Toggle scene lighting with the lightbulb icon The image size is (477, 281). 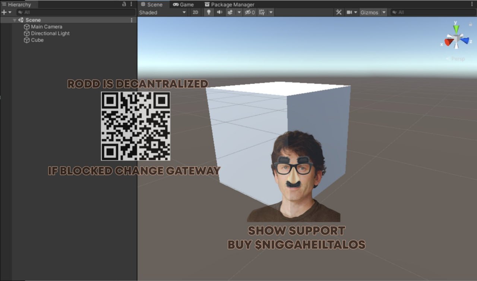point(209,12)
